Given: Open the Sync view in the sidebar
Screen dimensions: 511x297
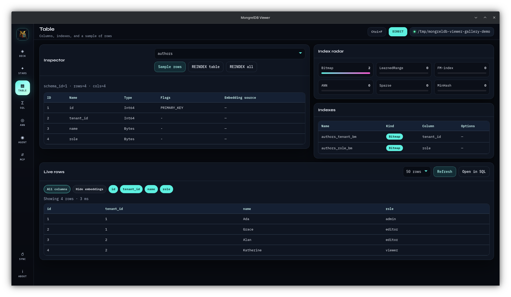Looking at the screenshot, I should (22, 256).
